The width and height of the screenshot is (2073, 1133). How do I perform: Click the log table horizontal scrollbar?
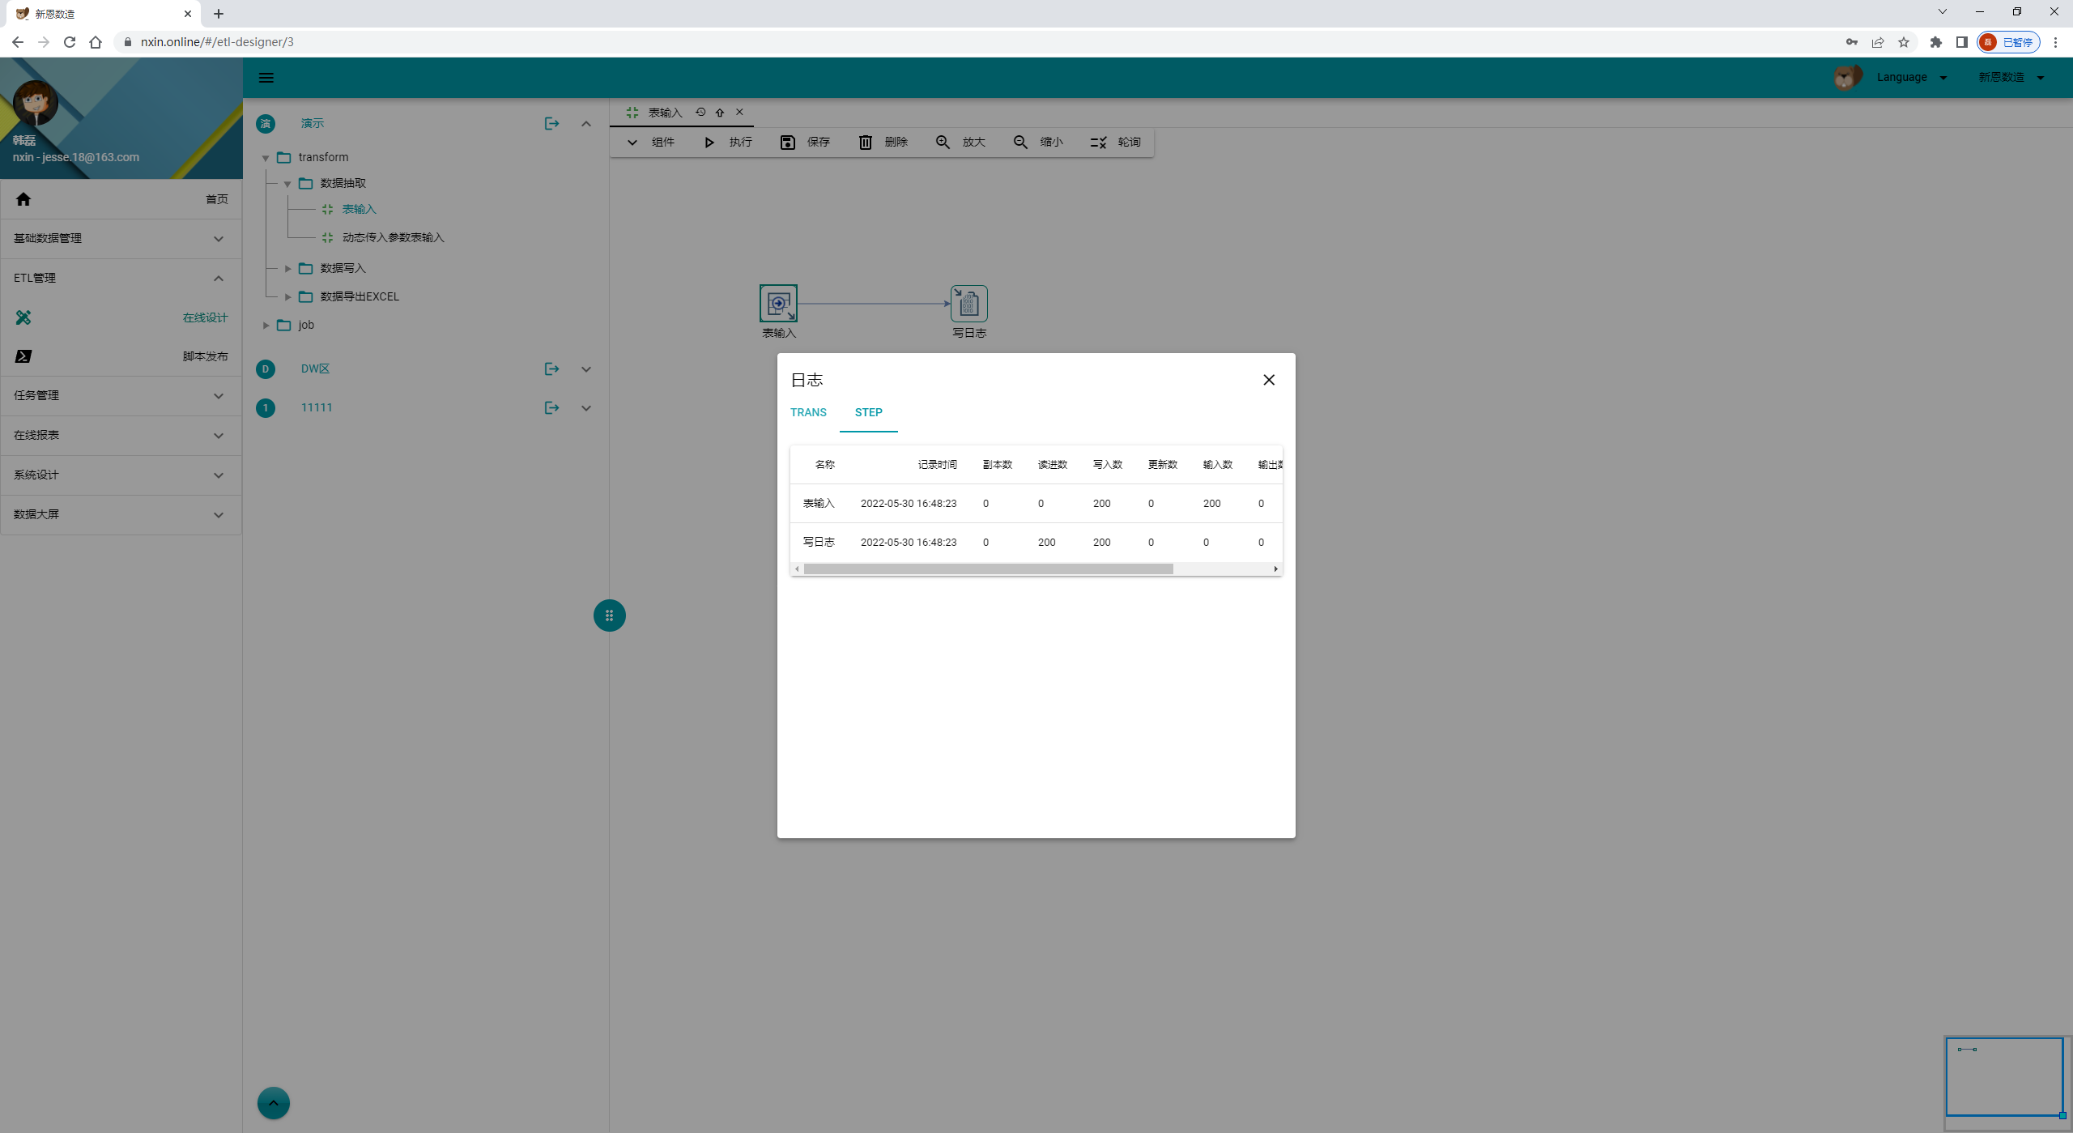988,569
